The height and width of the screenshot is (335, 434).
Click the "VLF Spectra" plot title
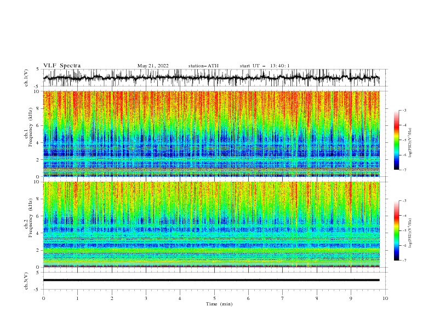coord(62,66)
